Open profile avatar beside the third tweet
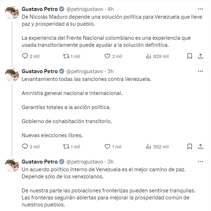This screenshot has height=211, width=211. [12, 165]
